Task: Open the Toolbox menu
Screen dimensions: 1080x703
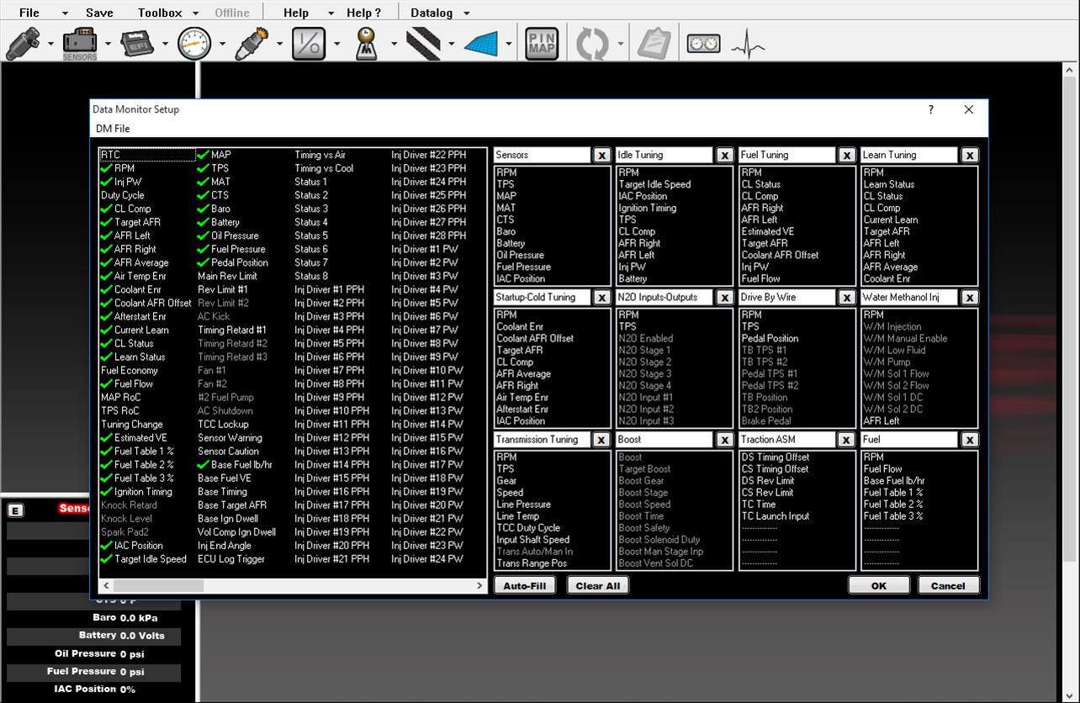Action: (x=160, y=13)
